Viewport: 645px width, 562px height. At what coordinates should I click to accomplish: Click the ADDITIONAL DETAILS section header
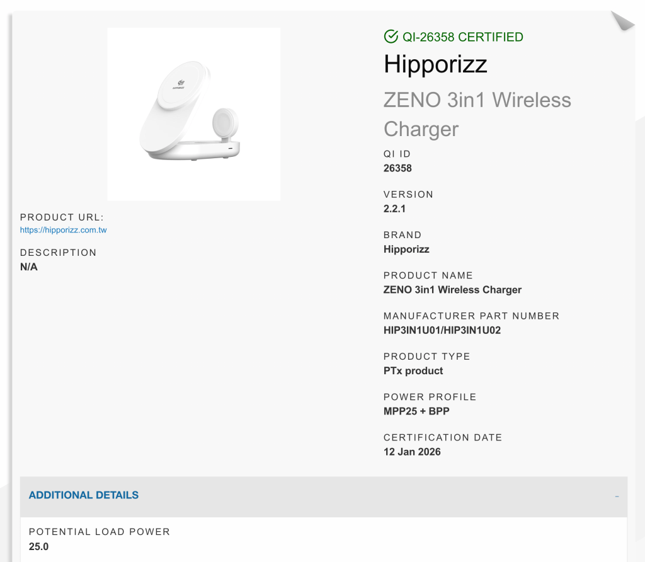click(84, 495)
